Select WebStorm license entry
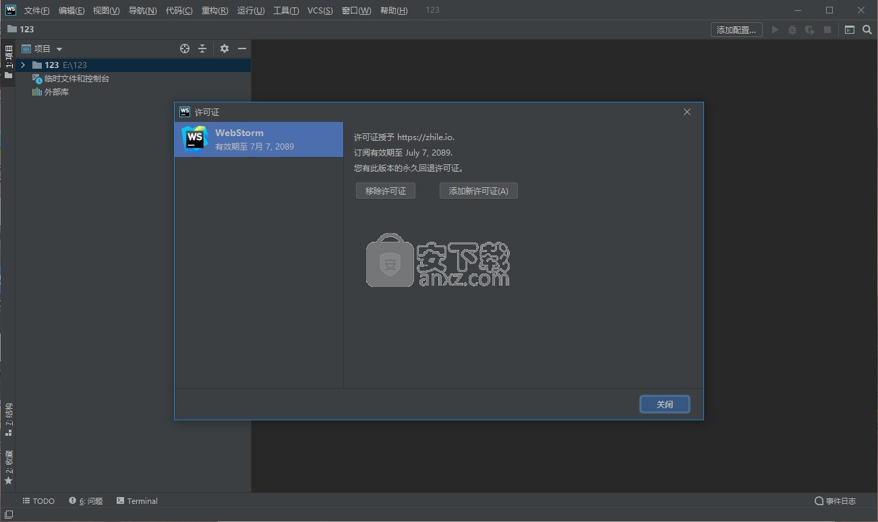 point(259,139)
